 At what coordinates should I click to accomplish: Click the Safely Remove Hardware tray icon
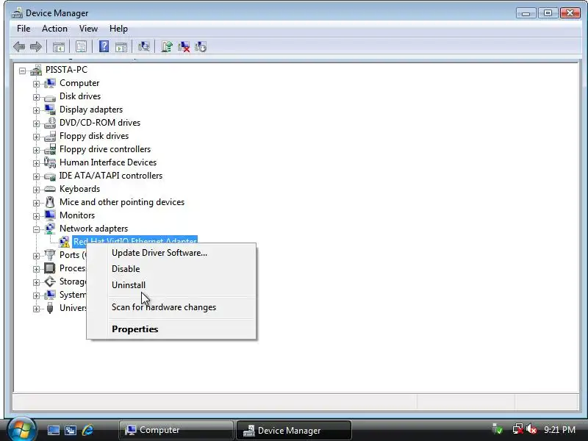click(x=498, y=429)
